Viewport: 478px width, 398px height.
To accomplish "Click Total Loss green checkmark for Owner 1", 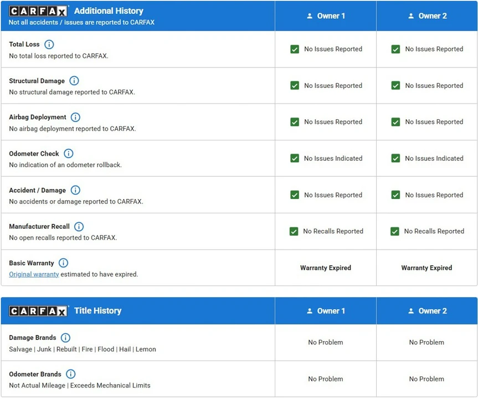I will [x=295, y=49].
